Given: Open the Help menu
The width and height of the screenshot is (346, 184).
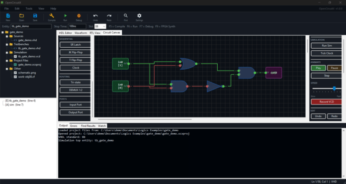Looking at the screenshot, I should (x=53, y=8).
